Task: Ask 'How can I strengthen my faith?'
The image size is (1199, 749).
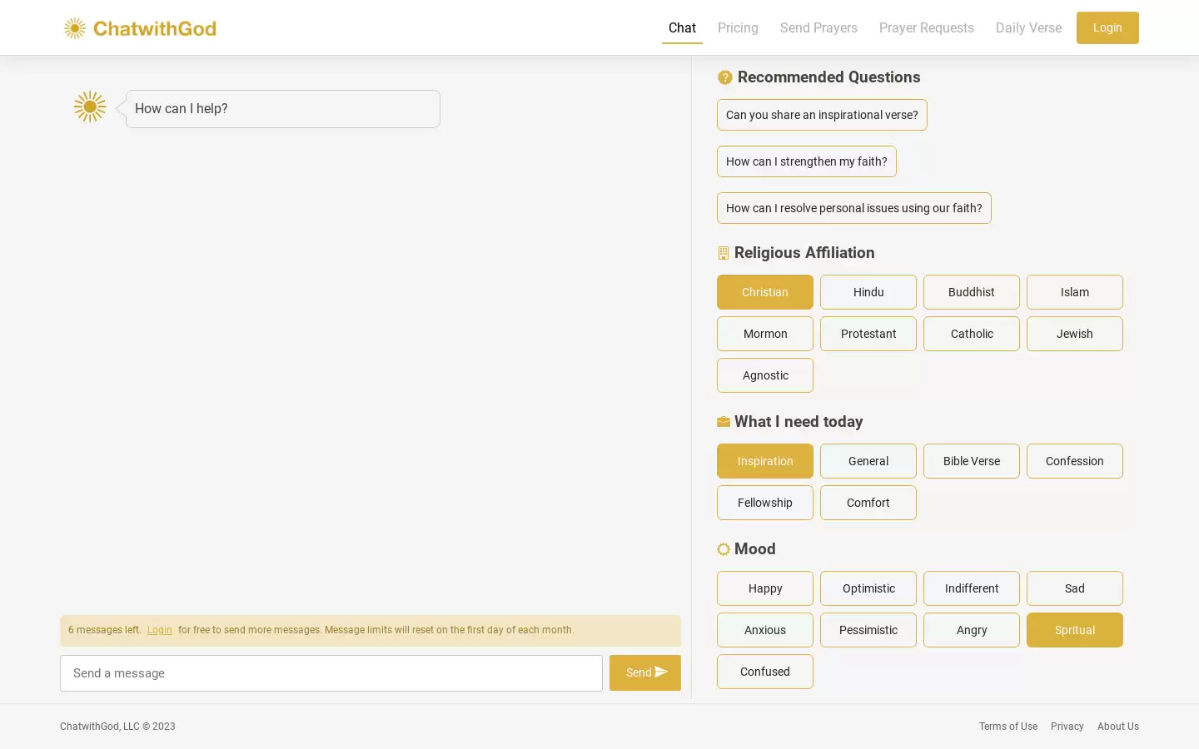Action: tap(806, 161)
